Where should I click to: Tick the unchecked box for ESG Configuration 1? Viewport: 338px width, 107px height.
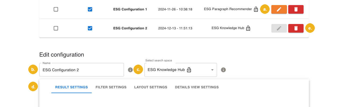56,9
